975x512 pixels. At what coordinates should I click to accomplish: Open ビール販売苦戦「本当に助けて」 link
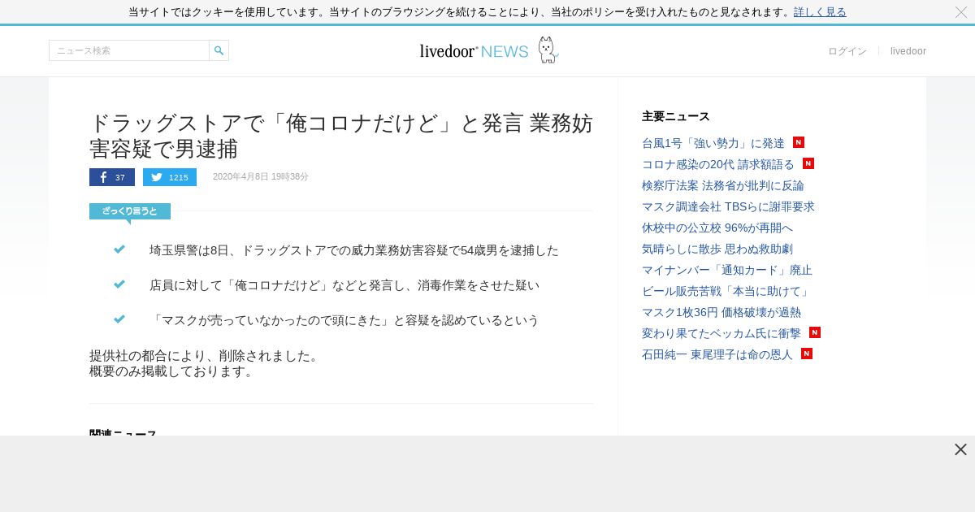pyautogui.click(x=727, y=291)
